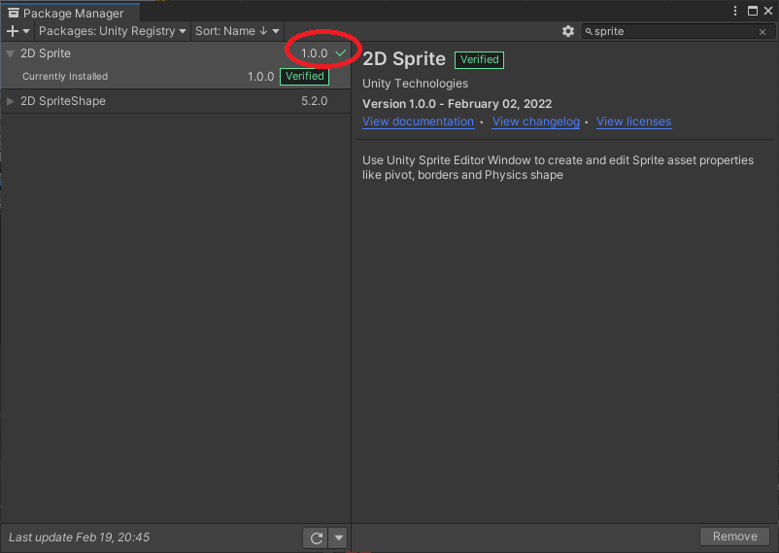This screenshot has height=553, width=779.
Task: Open Package Manager settings gear
Action: pyautogui.click(x=568, y=31)
